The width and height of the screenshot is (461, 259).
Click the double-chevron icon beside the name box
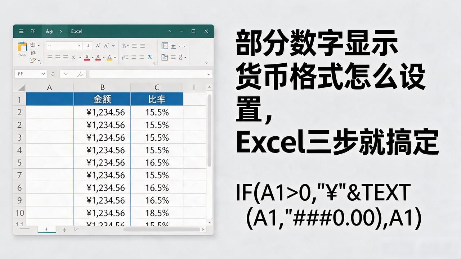[x=53, y=74]
